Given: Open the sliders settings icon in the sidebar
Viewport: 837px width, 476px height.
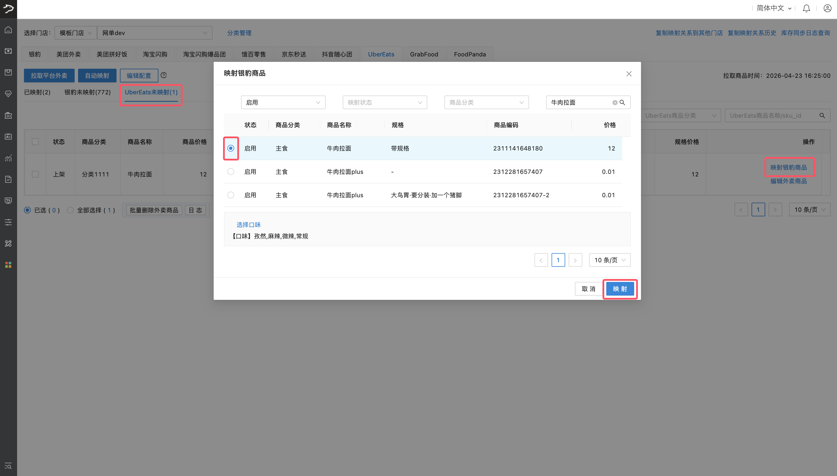Looking at the screenshot, I should 9,222.
